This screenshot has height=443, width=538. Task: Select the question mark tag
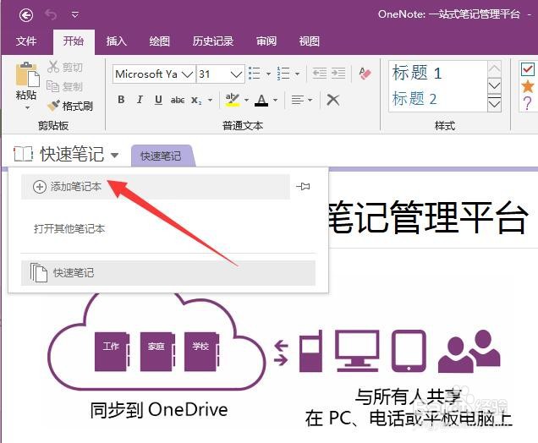click(x=527, y=103)
